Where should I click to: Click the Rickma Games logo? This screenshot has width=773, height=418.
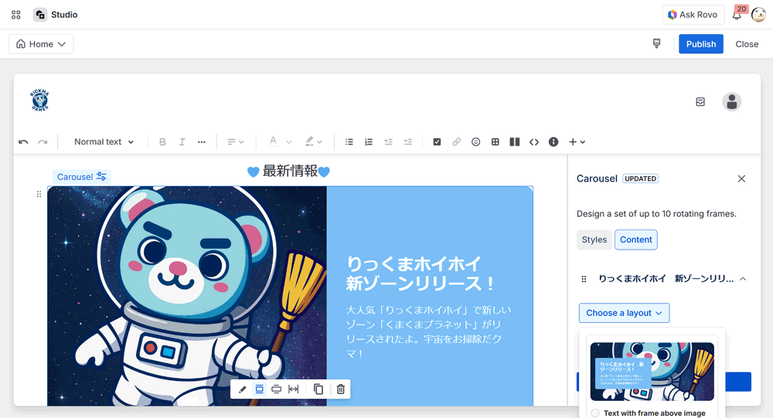click(40, 100)
